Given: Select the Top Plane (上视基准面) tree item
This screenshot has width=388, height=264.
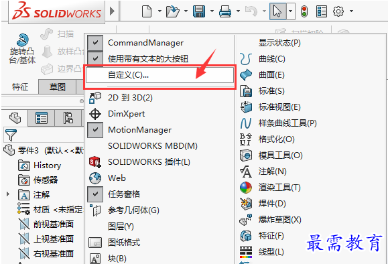Looking at the screenshot, I should (x=46, y=239).
